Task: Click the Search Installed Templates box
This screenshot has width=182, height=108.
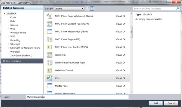Action: [156, 9]
